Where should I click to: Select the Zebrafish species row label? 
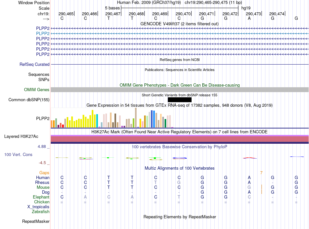41,212
